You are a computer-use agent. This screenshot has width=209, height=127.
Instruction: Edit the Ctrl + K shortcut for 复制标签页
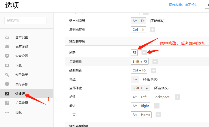(138, 30)
